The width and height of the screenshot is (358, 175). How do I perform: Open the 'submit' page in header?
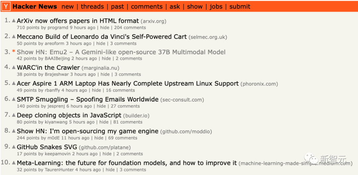240,6
